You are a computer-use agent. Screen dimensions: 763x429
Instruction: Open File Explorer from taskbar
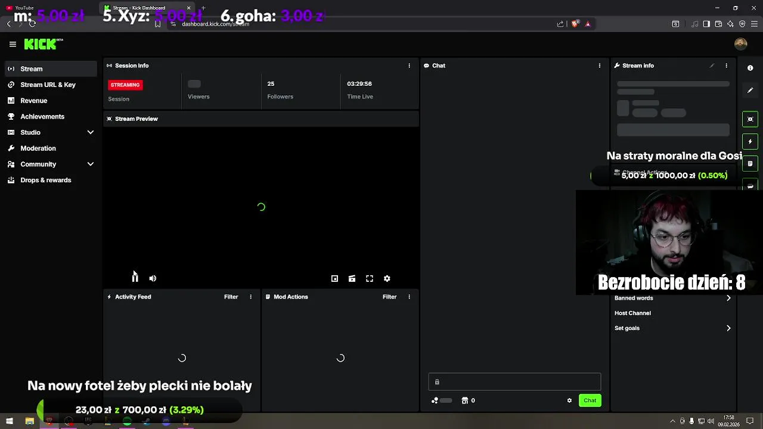(x=29, y=421)
